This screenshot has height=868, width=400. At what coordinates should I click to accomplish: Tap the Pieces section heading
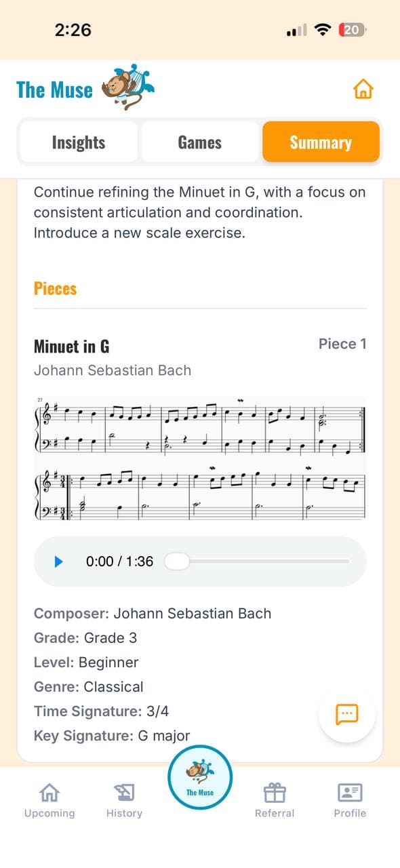coord(55,288)
